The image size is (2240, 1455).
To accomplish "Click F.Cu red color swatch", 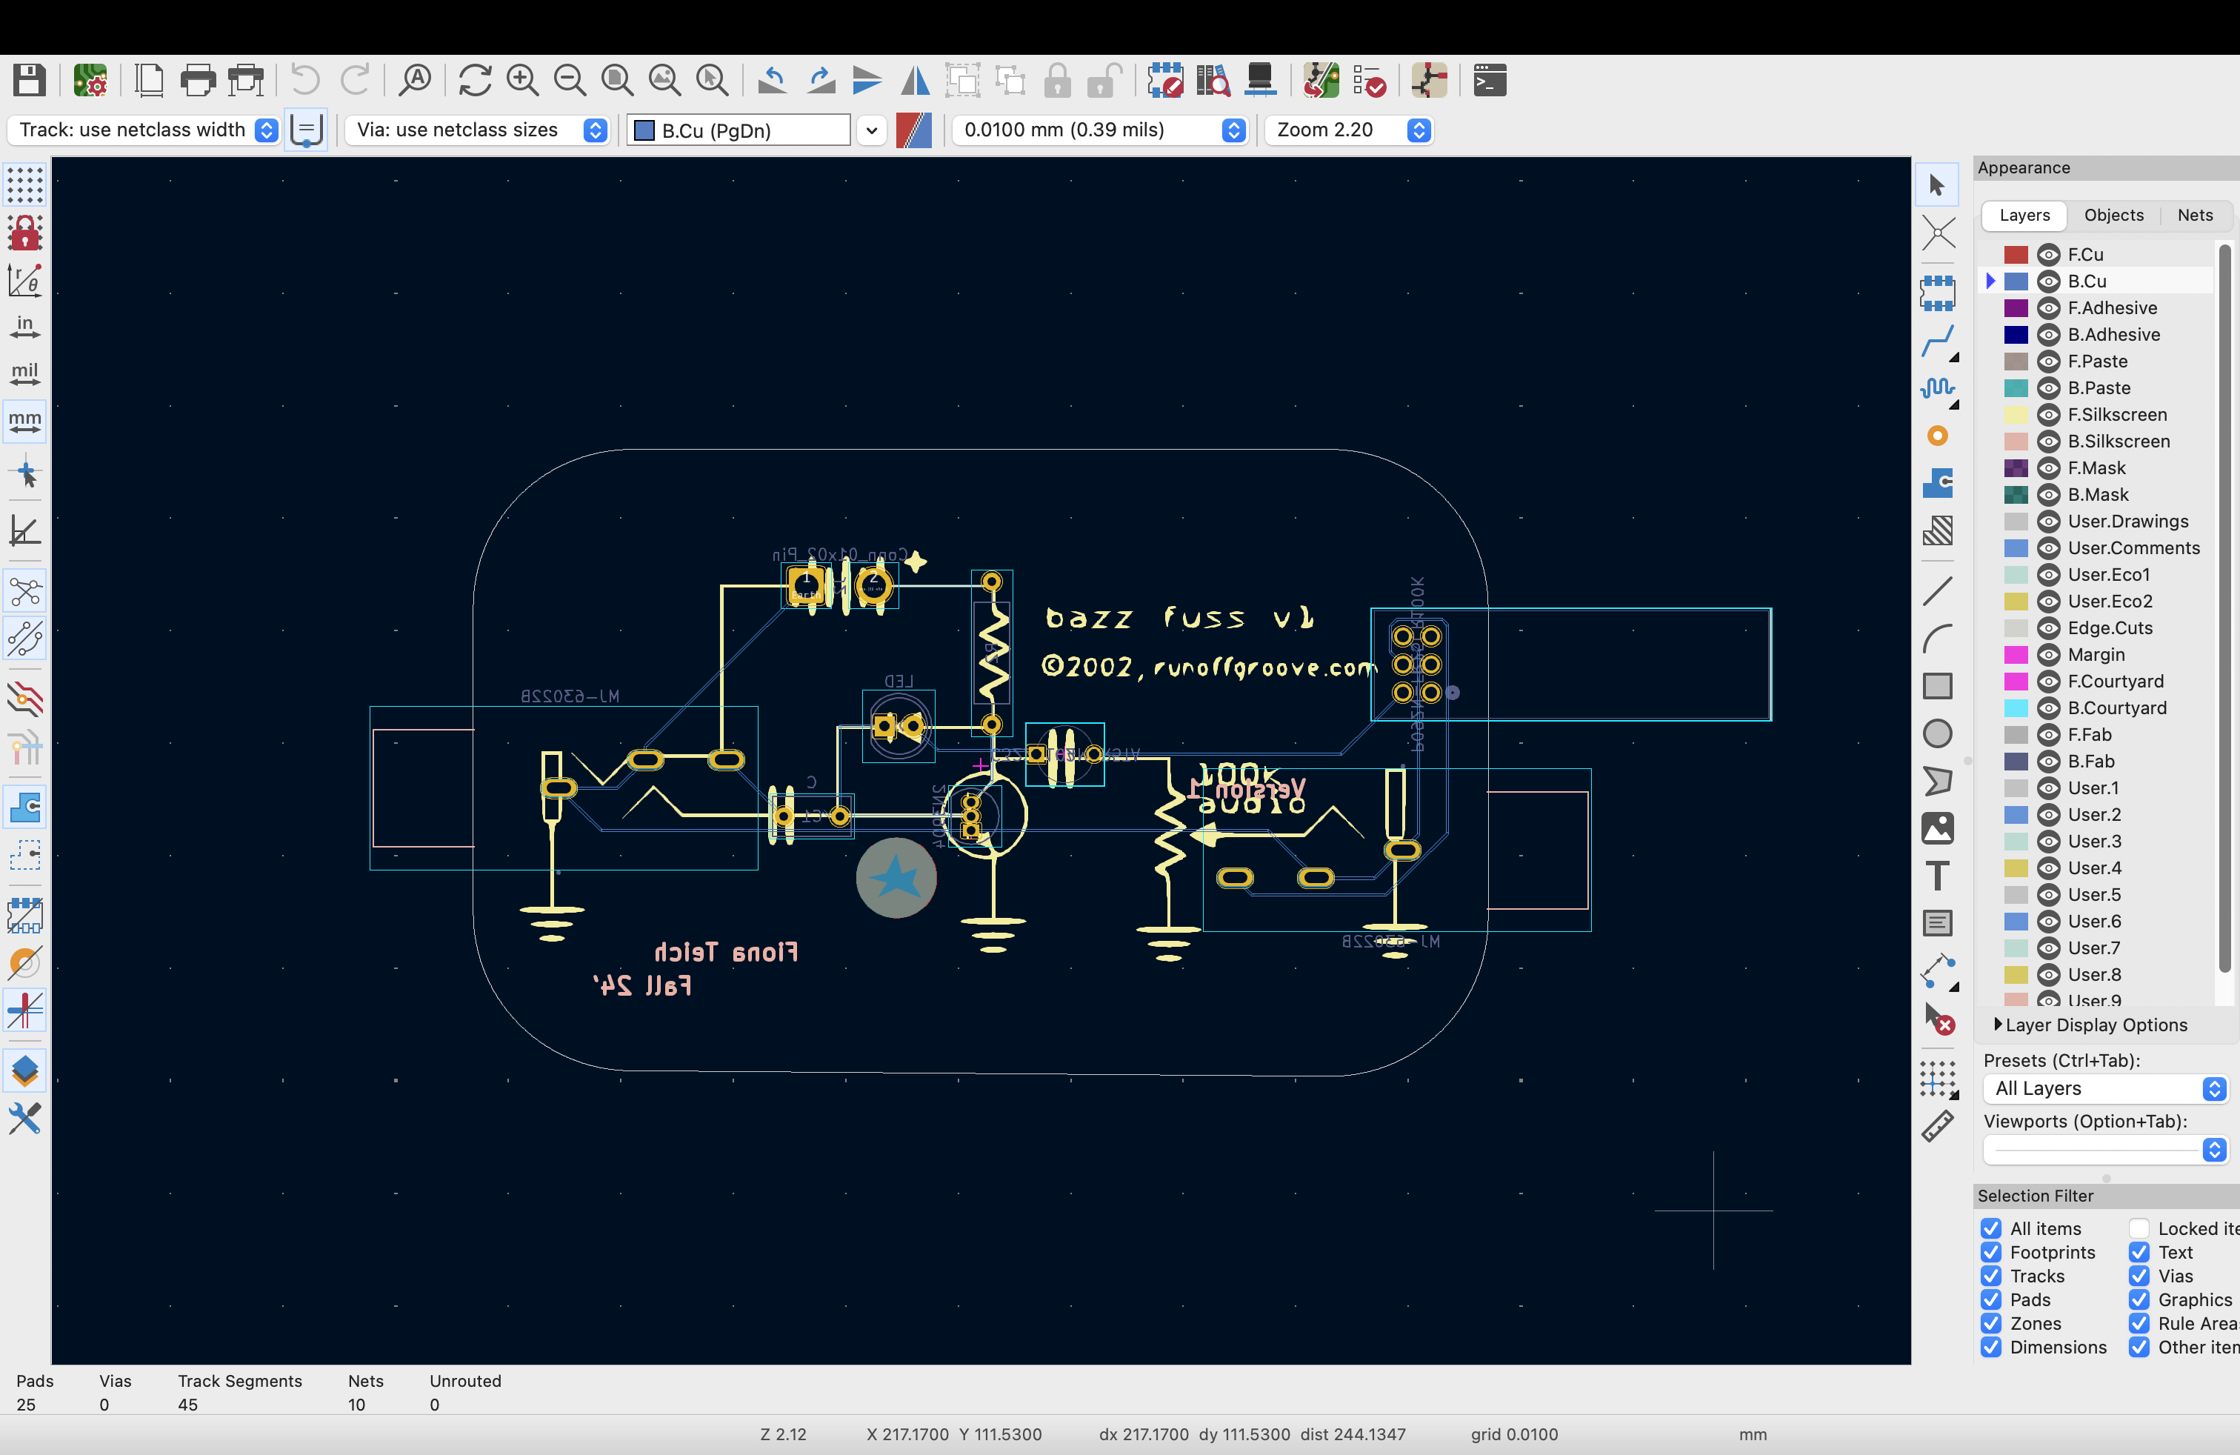I will click(x=2015, y=254).
